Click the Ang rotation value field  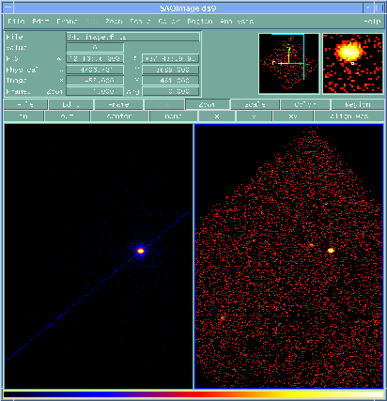coord(171,91)
